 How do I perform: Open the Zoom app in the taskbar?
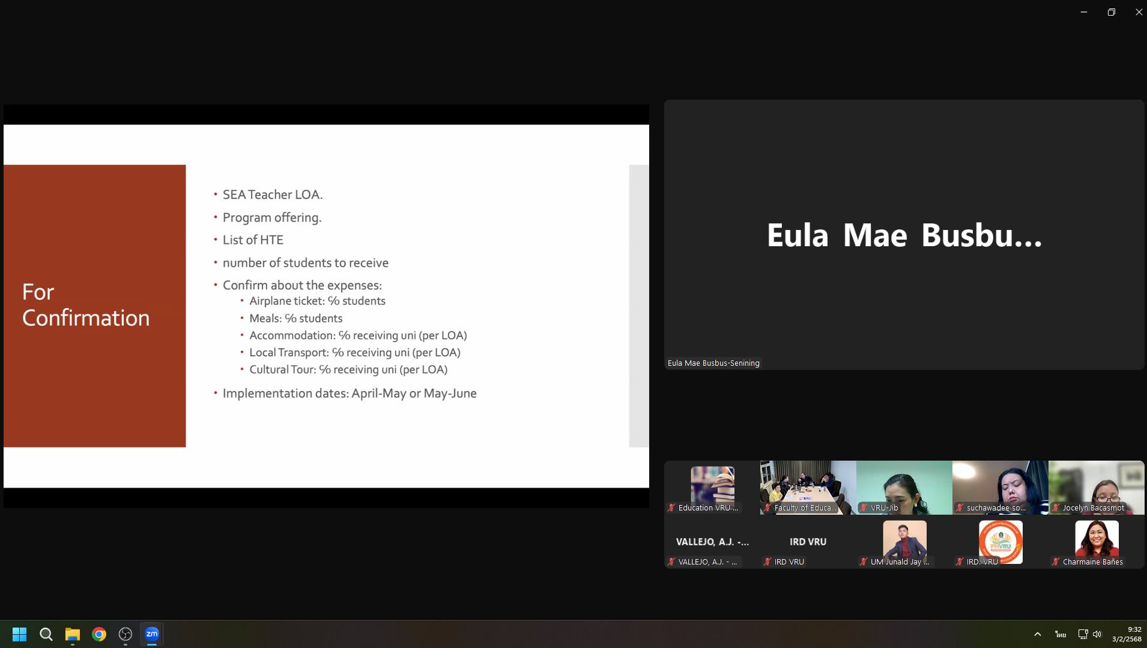coord(152,634)
